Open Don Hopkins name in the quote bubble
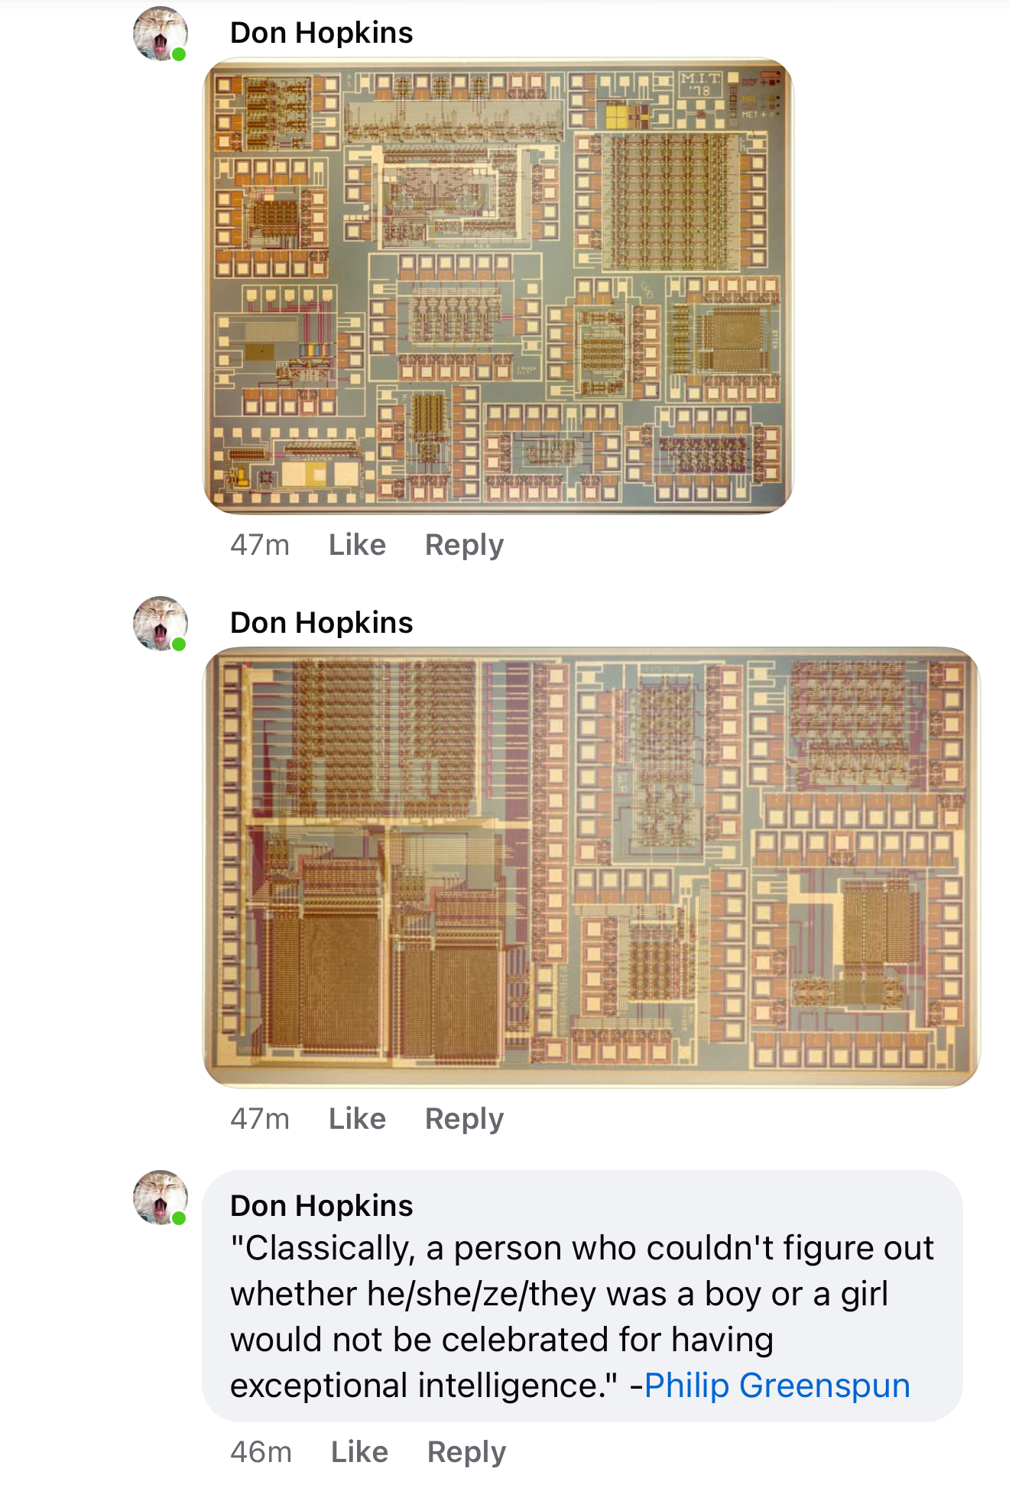The height and width of the screenshot is (1501, 1009). [322, 1206]
